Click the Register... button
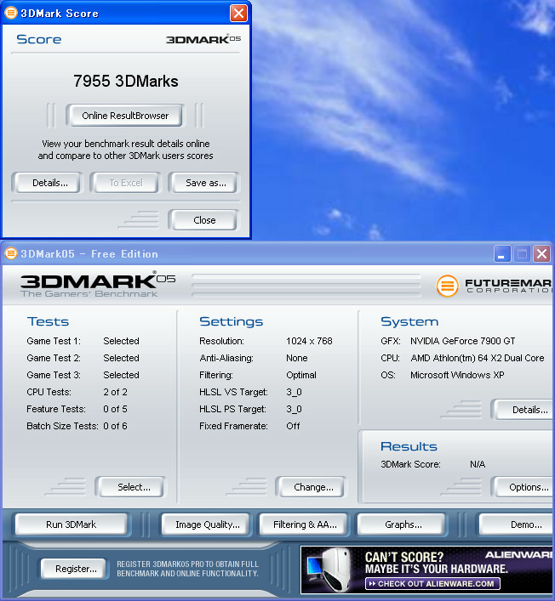Viewport: 555px width, 601px height. [x=74, y=569]
